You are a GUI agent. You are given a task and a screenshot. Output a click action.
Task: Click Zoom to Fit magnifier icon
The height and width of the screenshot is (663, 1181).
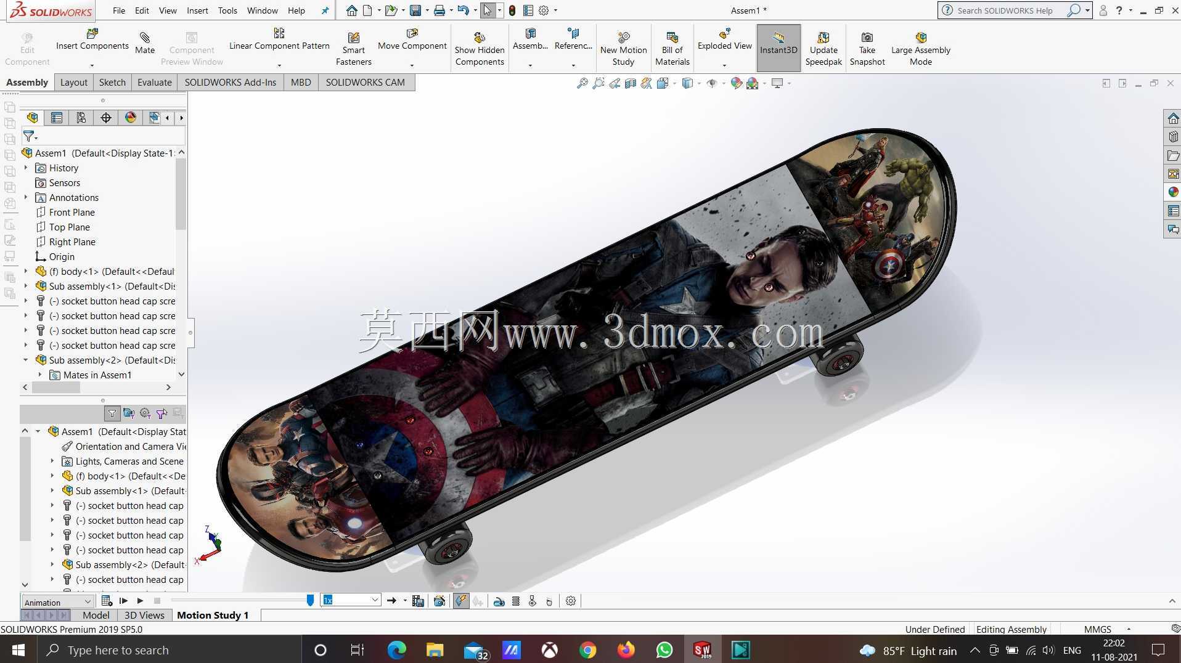(x=582, y=83)
